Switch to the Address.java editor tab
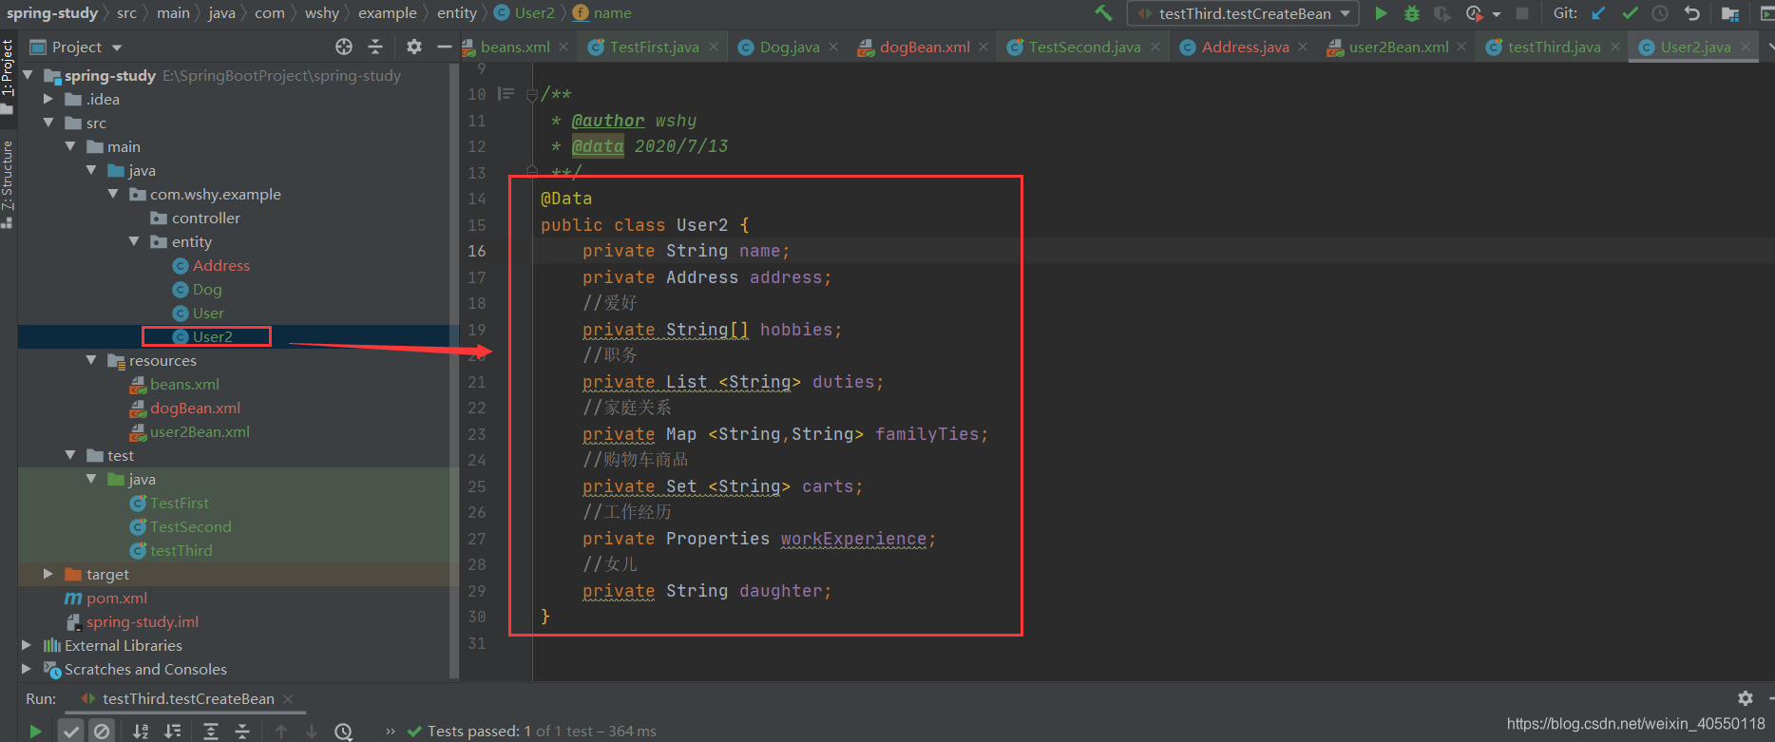The height and width of the screenshot is (742, 1775). coord(1245,47)
